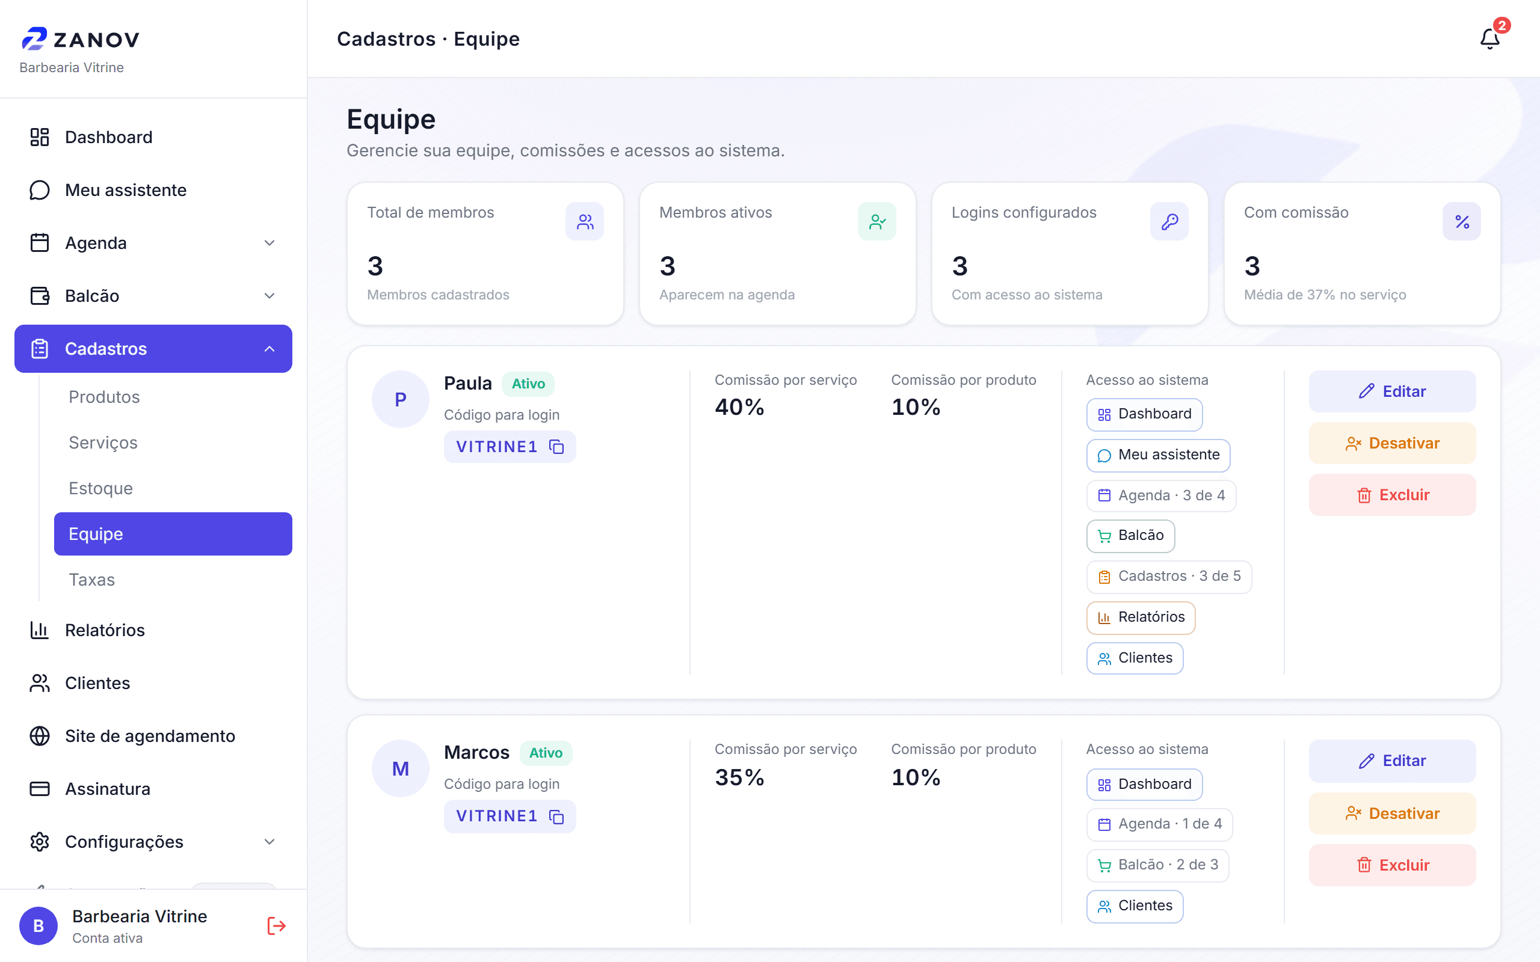Deactivate Marcos with the Desativar button
This screenshot has width=1540, height=962.
1393,813
